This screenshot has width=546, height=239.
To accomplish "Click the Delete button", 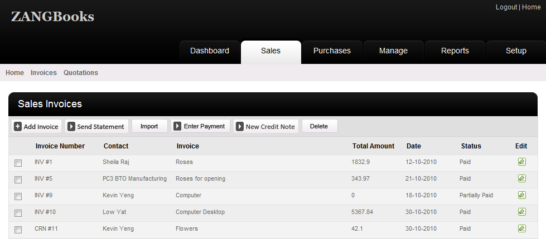I will 319,126.
